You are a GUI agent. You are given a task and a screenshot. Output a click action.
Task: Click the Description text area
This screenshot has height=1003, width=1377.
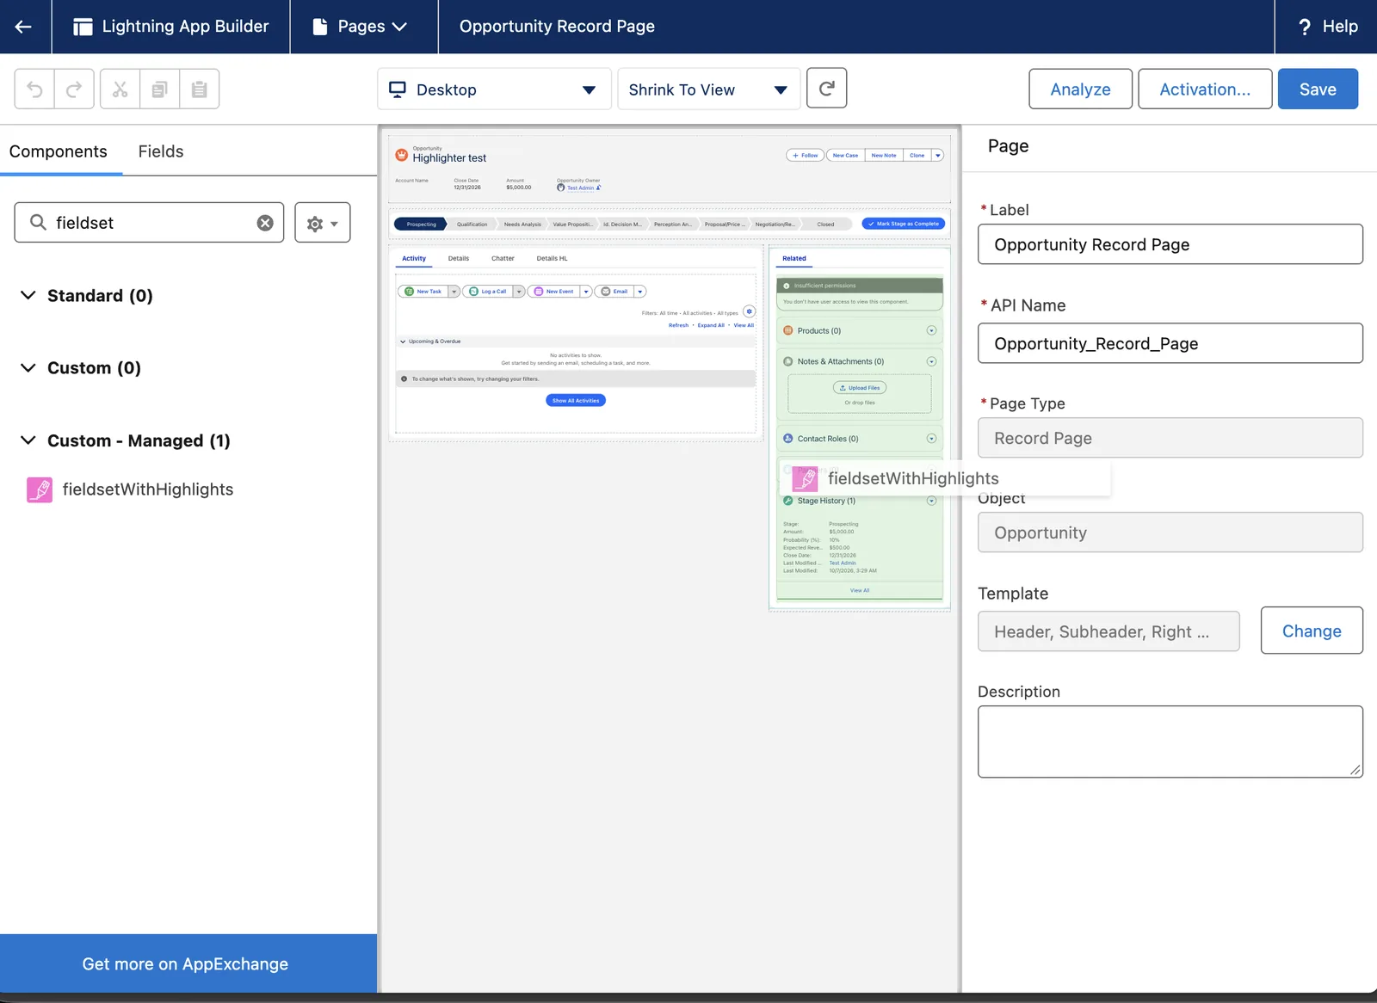coord(1170,741)
